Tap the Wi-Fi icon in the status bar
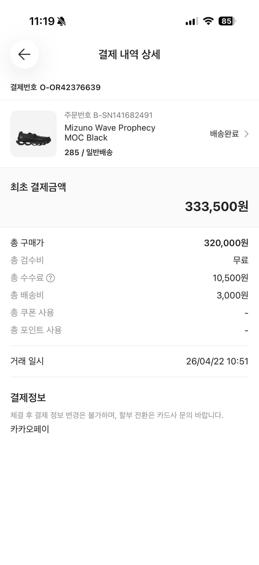This screenshot has height=565, width=259. (x=209, y=21)
